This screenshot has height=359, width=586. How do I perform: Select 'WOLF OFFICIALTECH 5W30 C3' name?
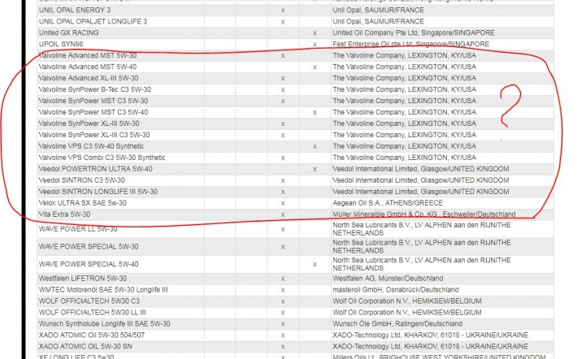89,301
